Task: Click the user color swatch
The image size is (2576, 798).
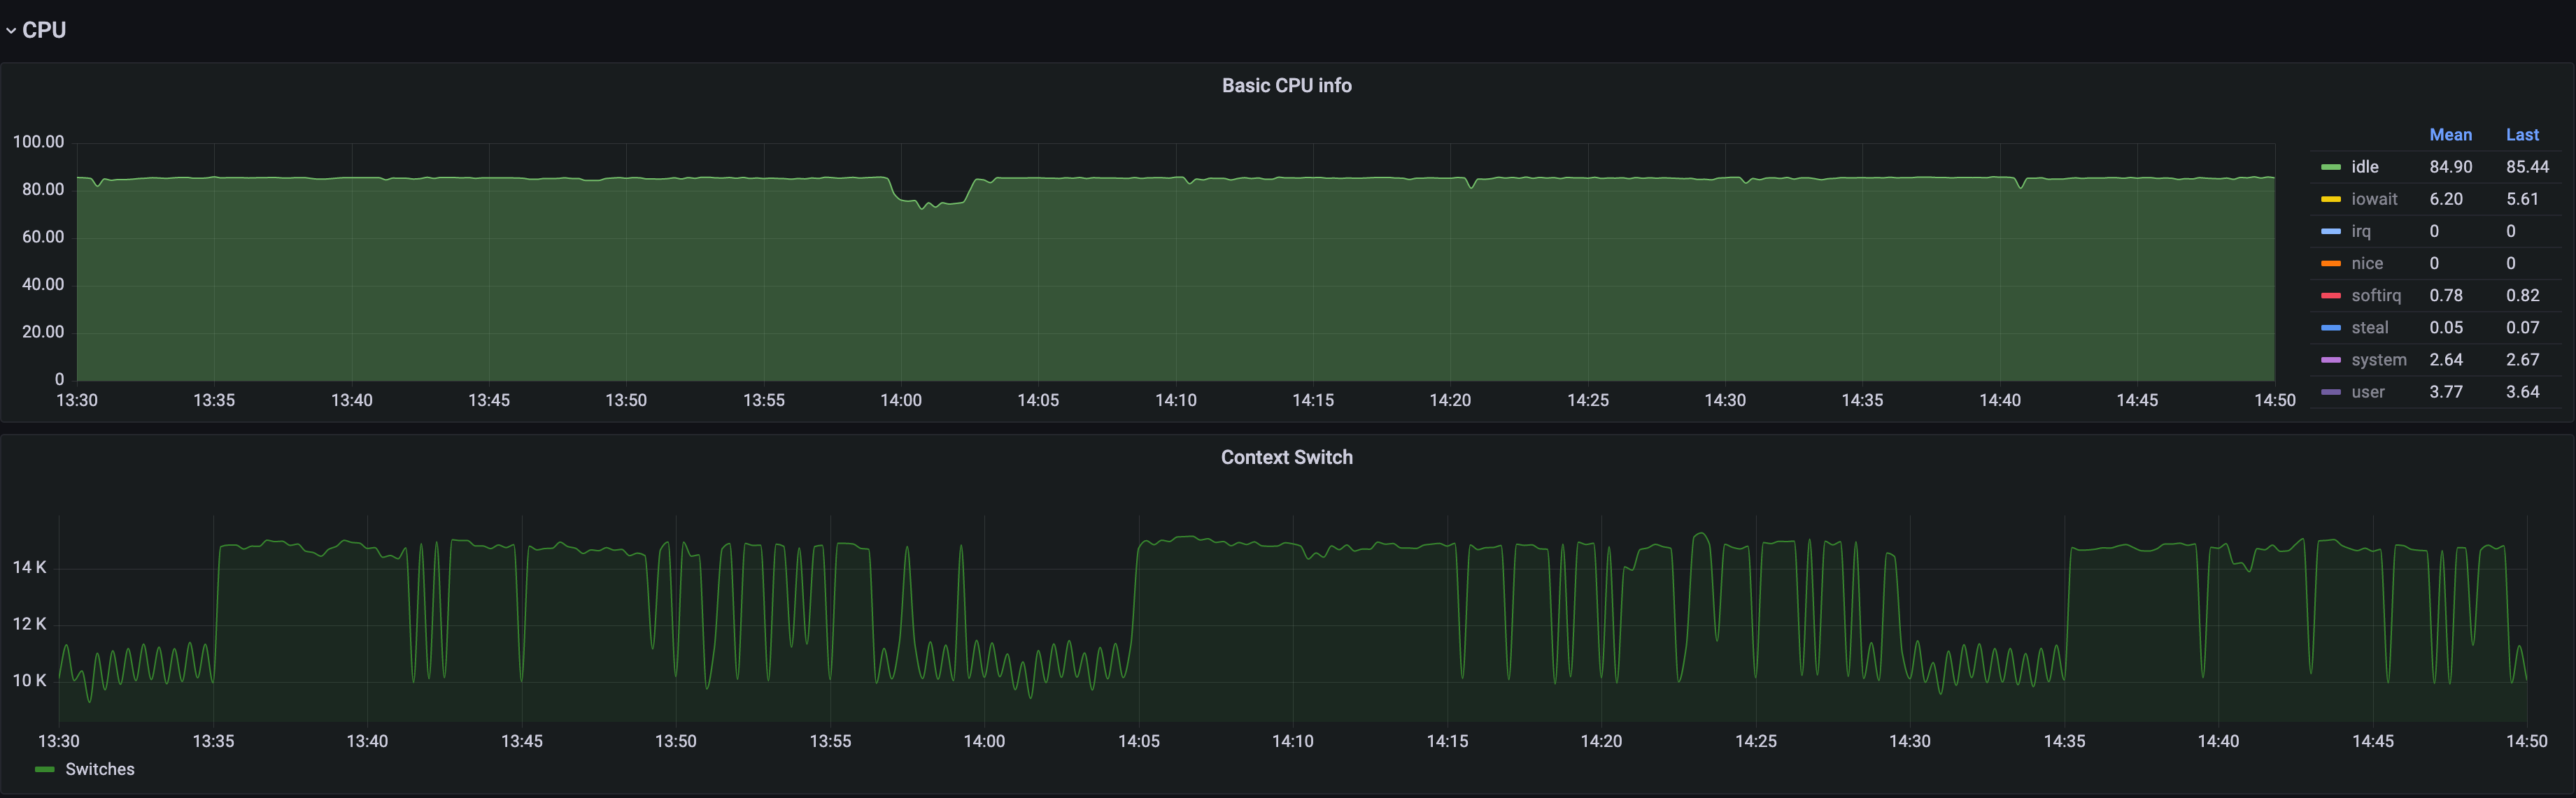Action: (2330, 393)
